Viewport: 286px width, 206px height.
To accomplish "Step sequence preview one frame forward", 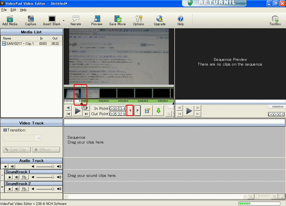I will click(198, 108).
